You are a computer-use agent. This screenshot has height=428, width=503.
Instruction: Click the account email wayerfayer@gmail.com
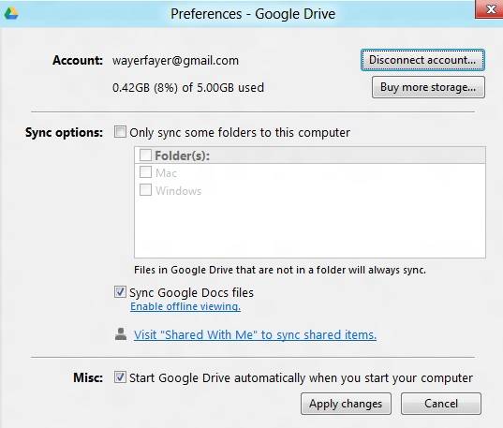pyautogui.click(x=175, y=61)
